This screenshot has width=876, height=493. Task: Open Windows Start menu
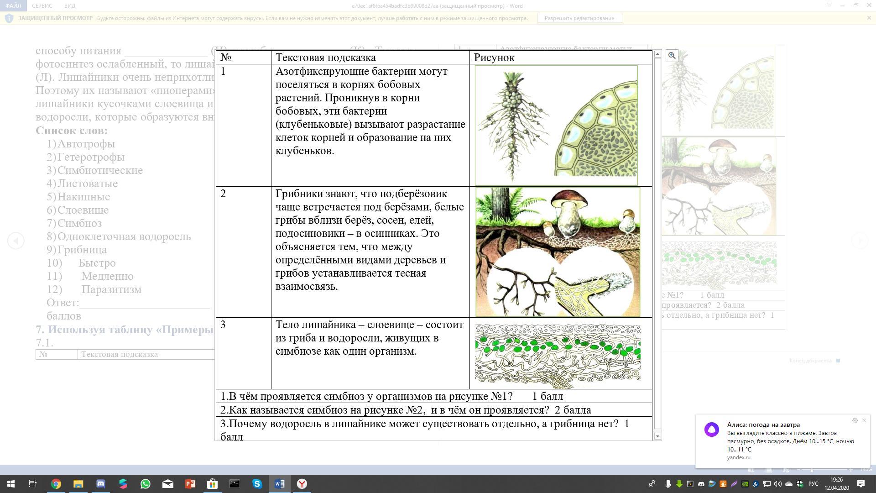(10, 484)
